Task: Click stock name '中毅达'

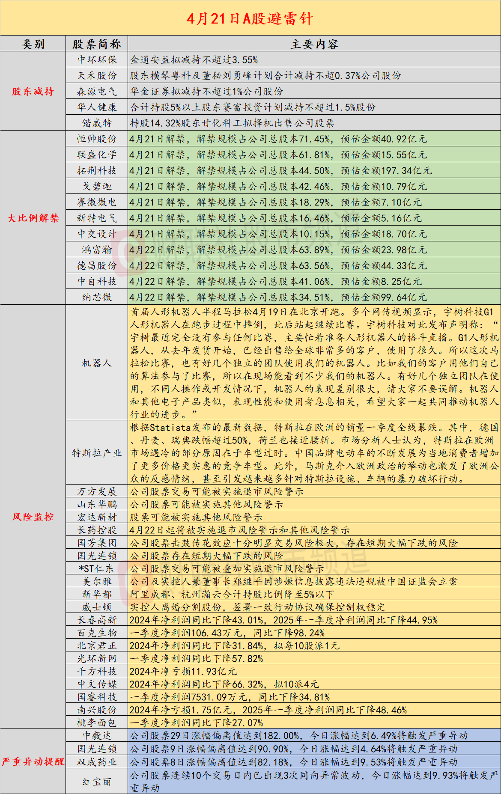Action: point(97,735)
